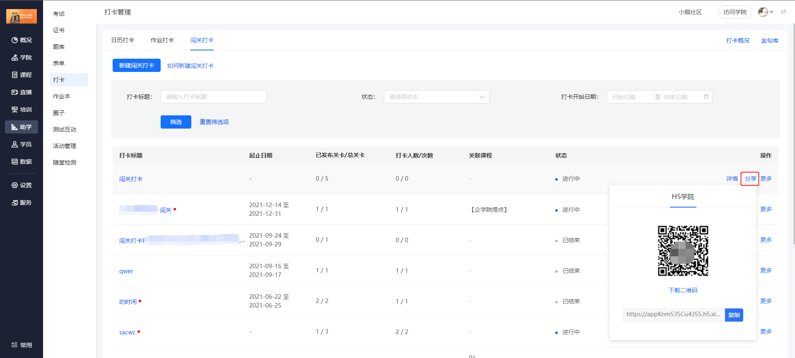Open 更多 in the qwer row

[x=766, y=270]
